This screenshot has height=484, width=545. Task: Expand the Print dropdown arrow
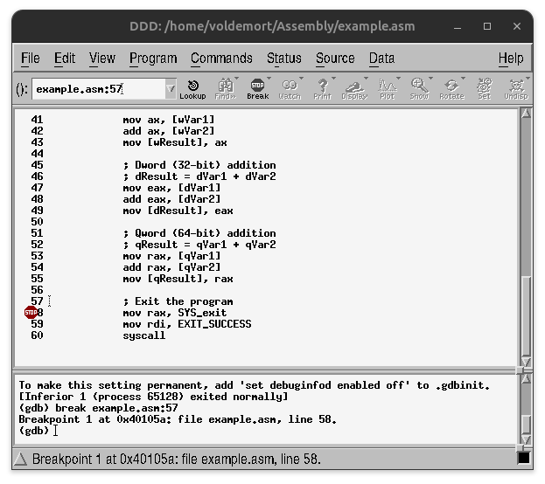333,78
